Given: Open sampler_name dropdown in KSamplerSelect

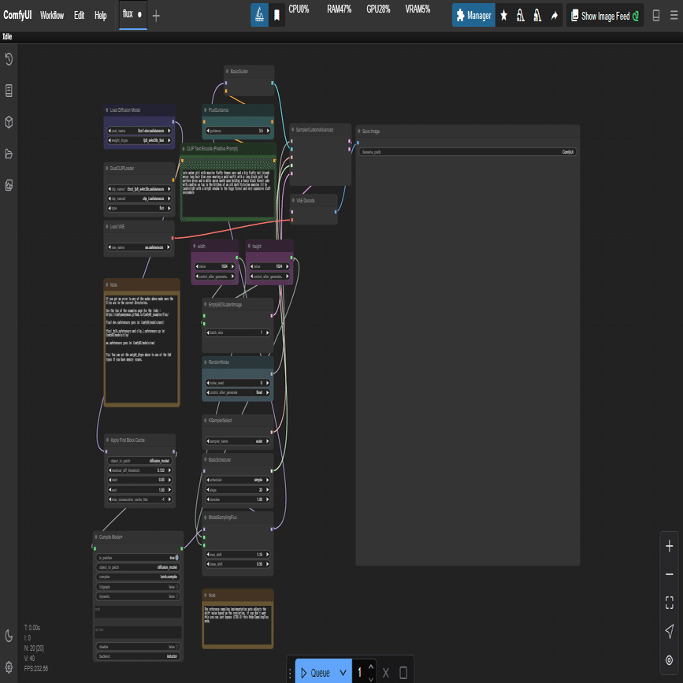Looking at the screenshot, I should 238,441.
